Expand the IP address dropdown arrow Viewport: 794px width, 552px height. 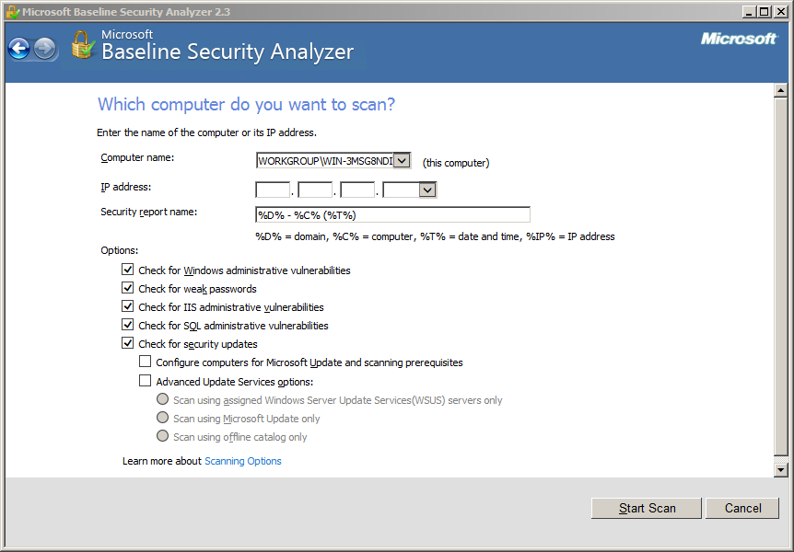427,190
